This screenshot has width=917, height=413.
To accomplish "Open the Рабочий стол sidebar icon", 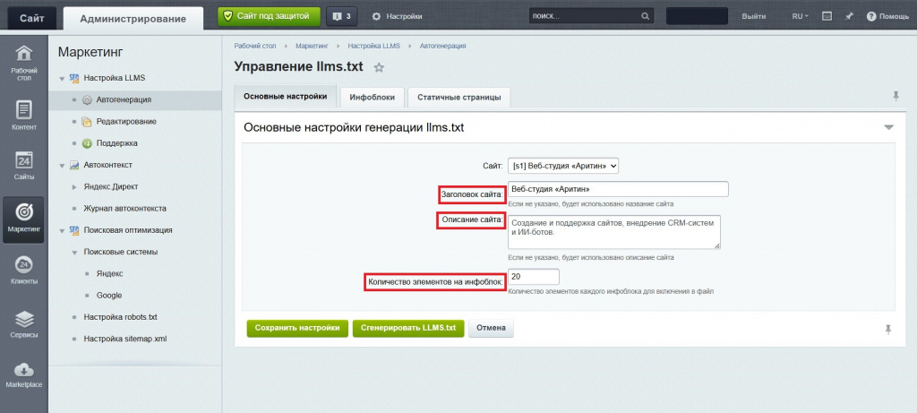I will pos(23,63).
